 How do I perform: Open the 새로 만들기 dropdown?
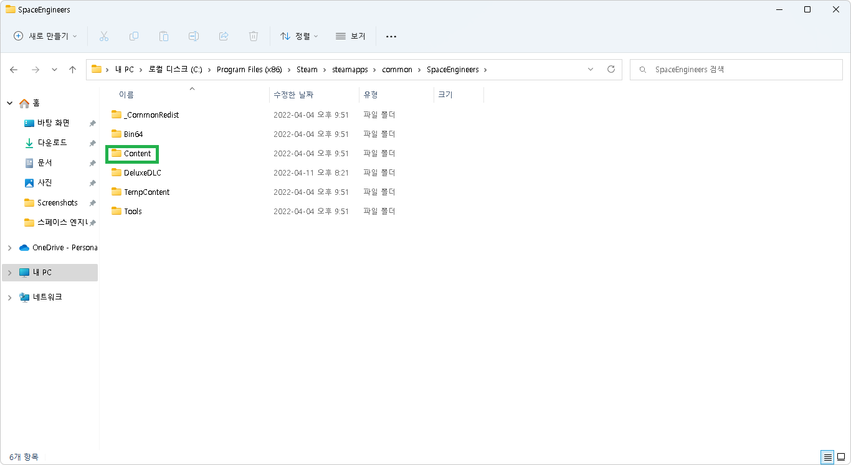coord(45,36)
